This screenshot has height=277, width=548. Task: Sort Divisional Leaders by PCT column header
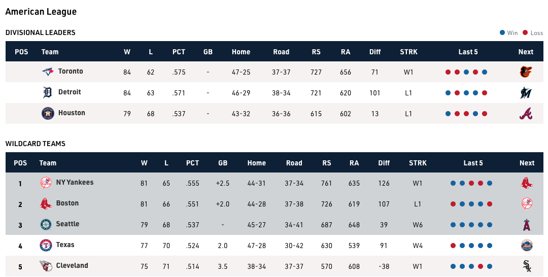point(179,52)
